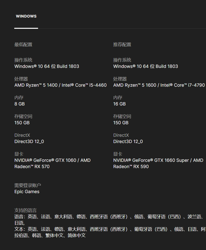
Task: Click the 16 GB memory value
Action: 119,104
